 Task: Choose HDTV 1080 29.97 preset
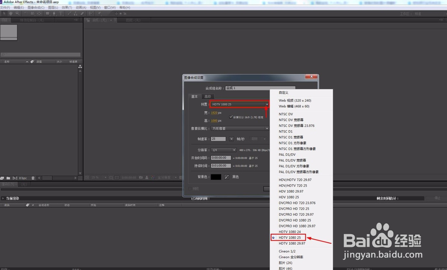292,244
